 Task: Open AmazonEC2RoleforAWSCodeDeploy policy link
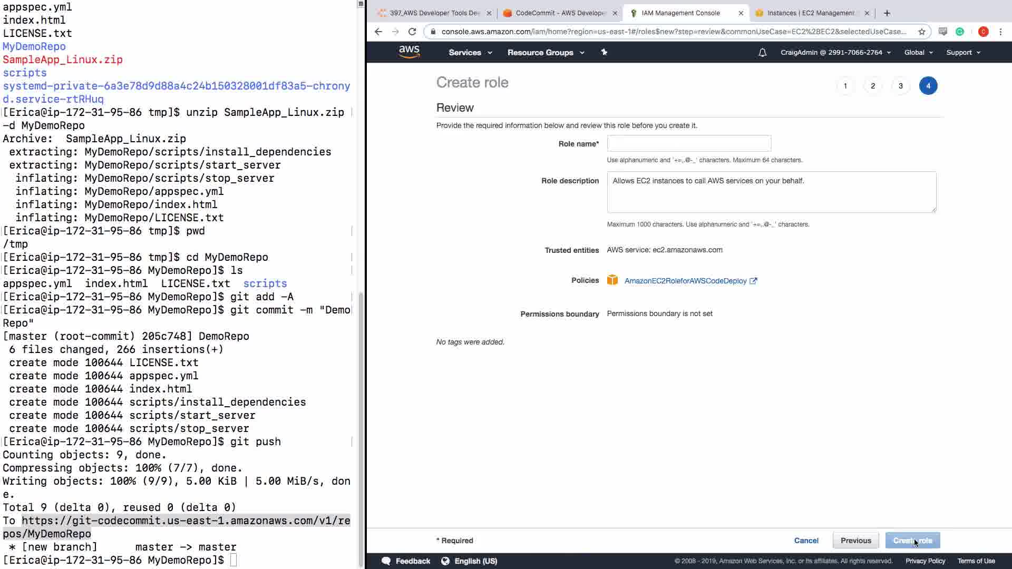tap(685, 281)
